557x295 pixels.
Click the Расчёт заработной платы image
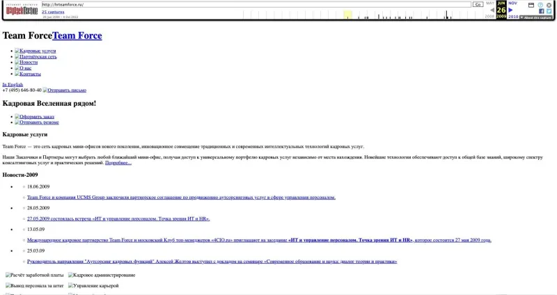34,275
